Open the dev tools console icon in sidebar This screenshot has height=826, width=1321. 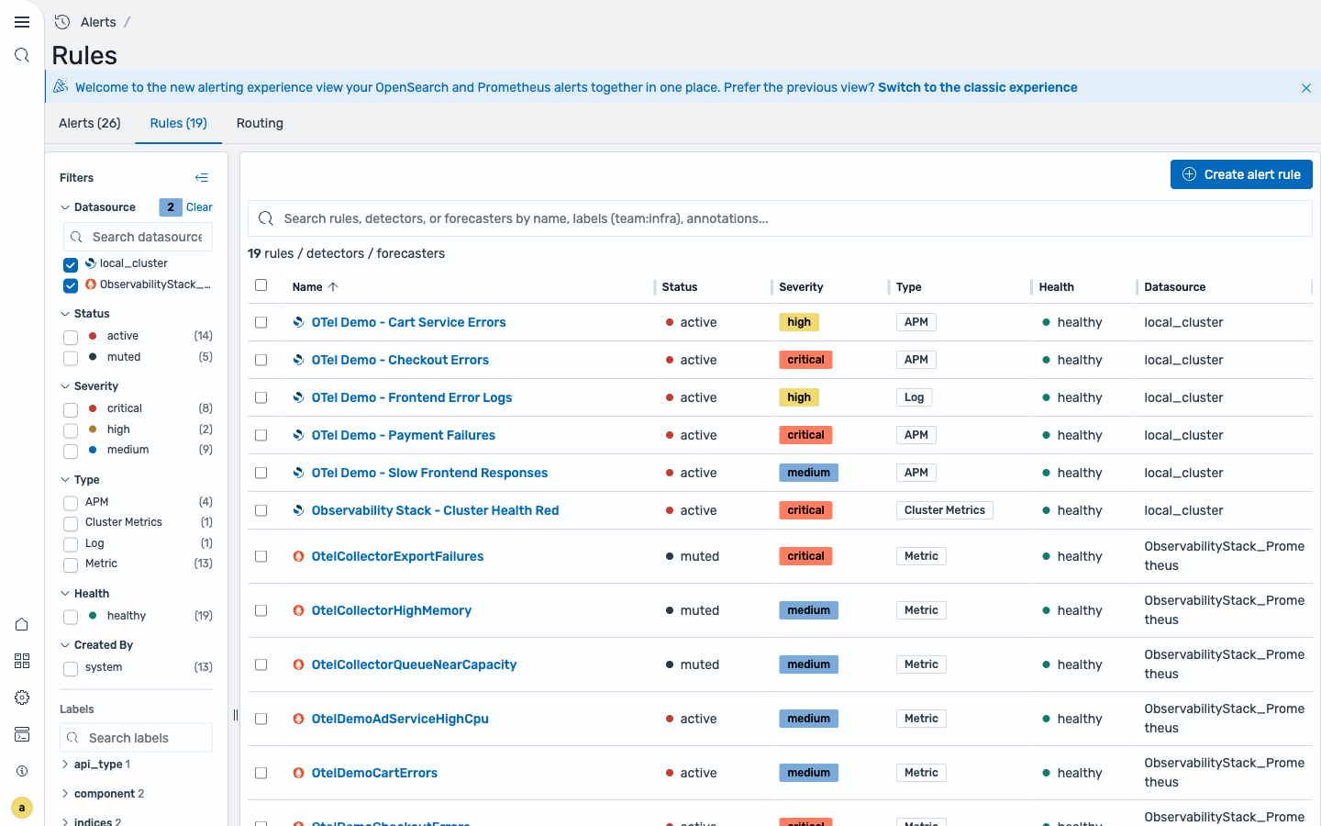(x=22, y=734)
